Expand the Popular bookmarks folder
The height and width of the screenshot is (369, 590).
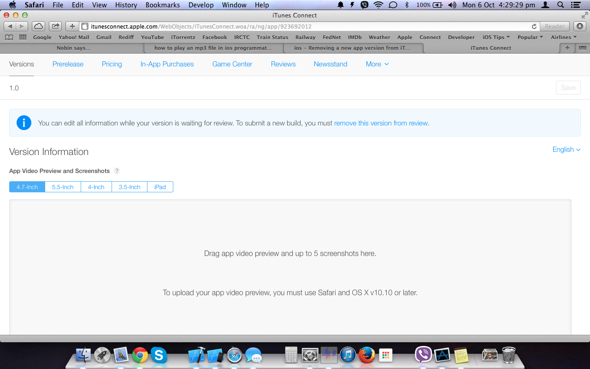[530, 37]
